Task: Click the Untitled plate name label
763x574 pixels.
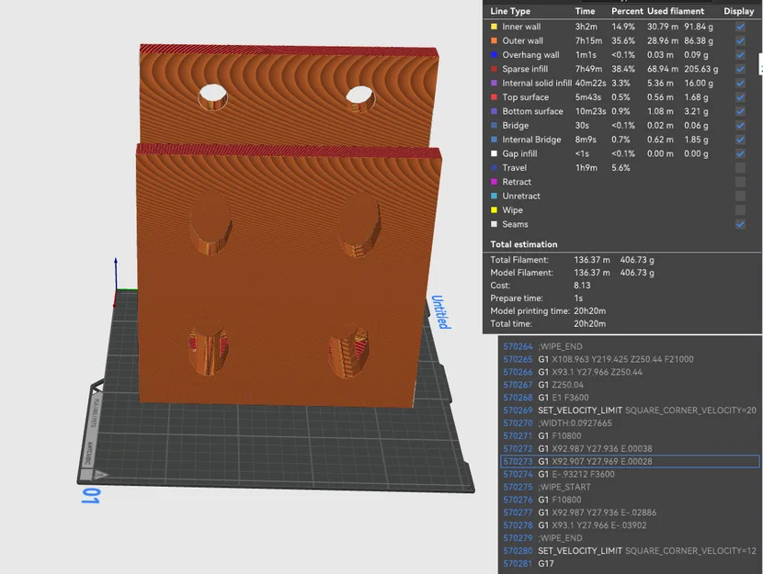Action: (x=440, y=312)
